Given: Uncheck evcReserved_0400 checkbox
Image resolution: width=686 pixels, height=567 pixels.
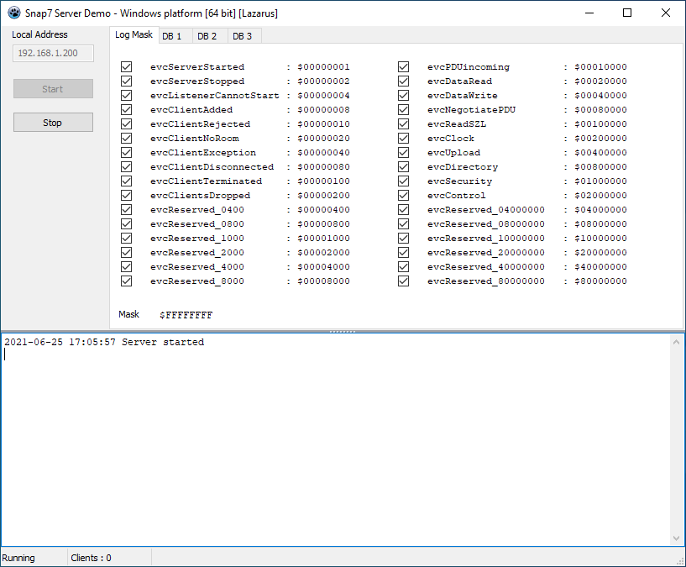Looking at the screenshot, I should click(x=127, y=210).
